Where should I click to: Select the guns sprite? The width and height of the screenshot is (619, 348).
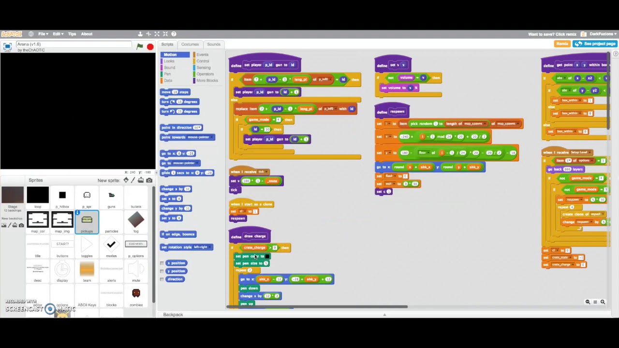(x=111, y=198)
